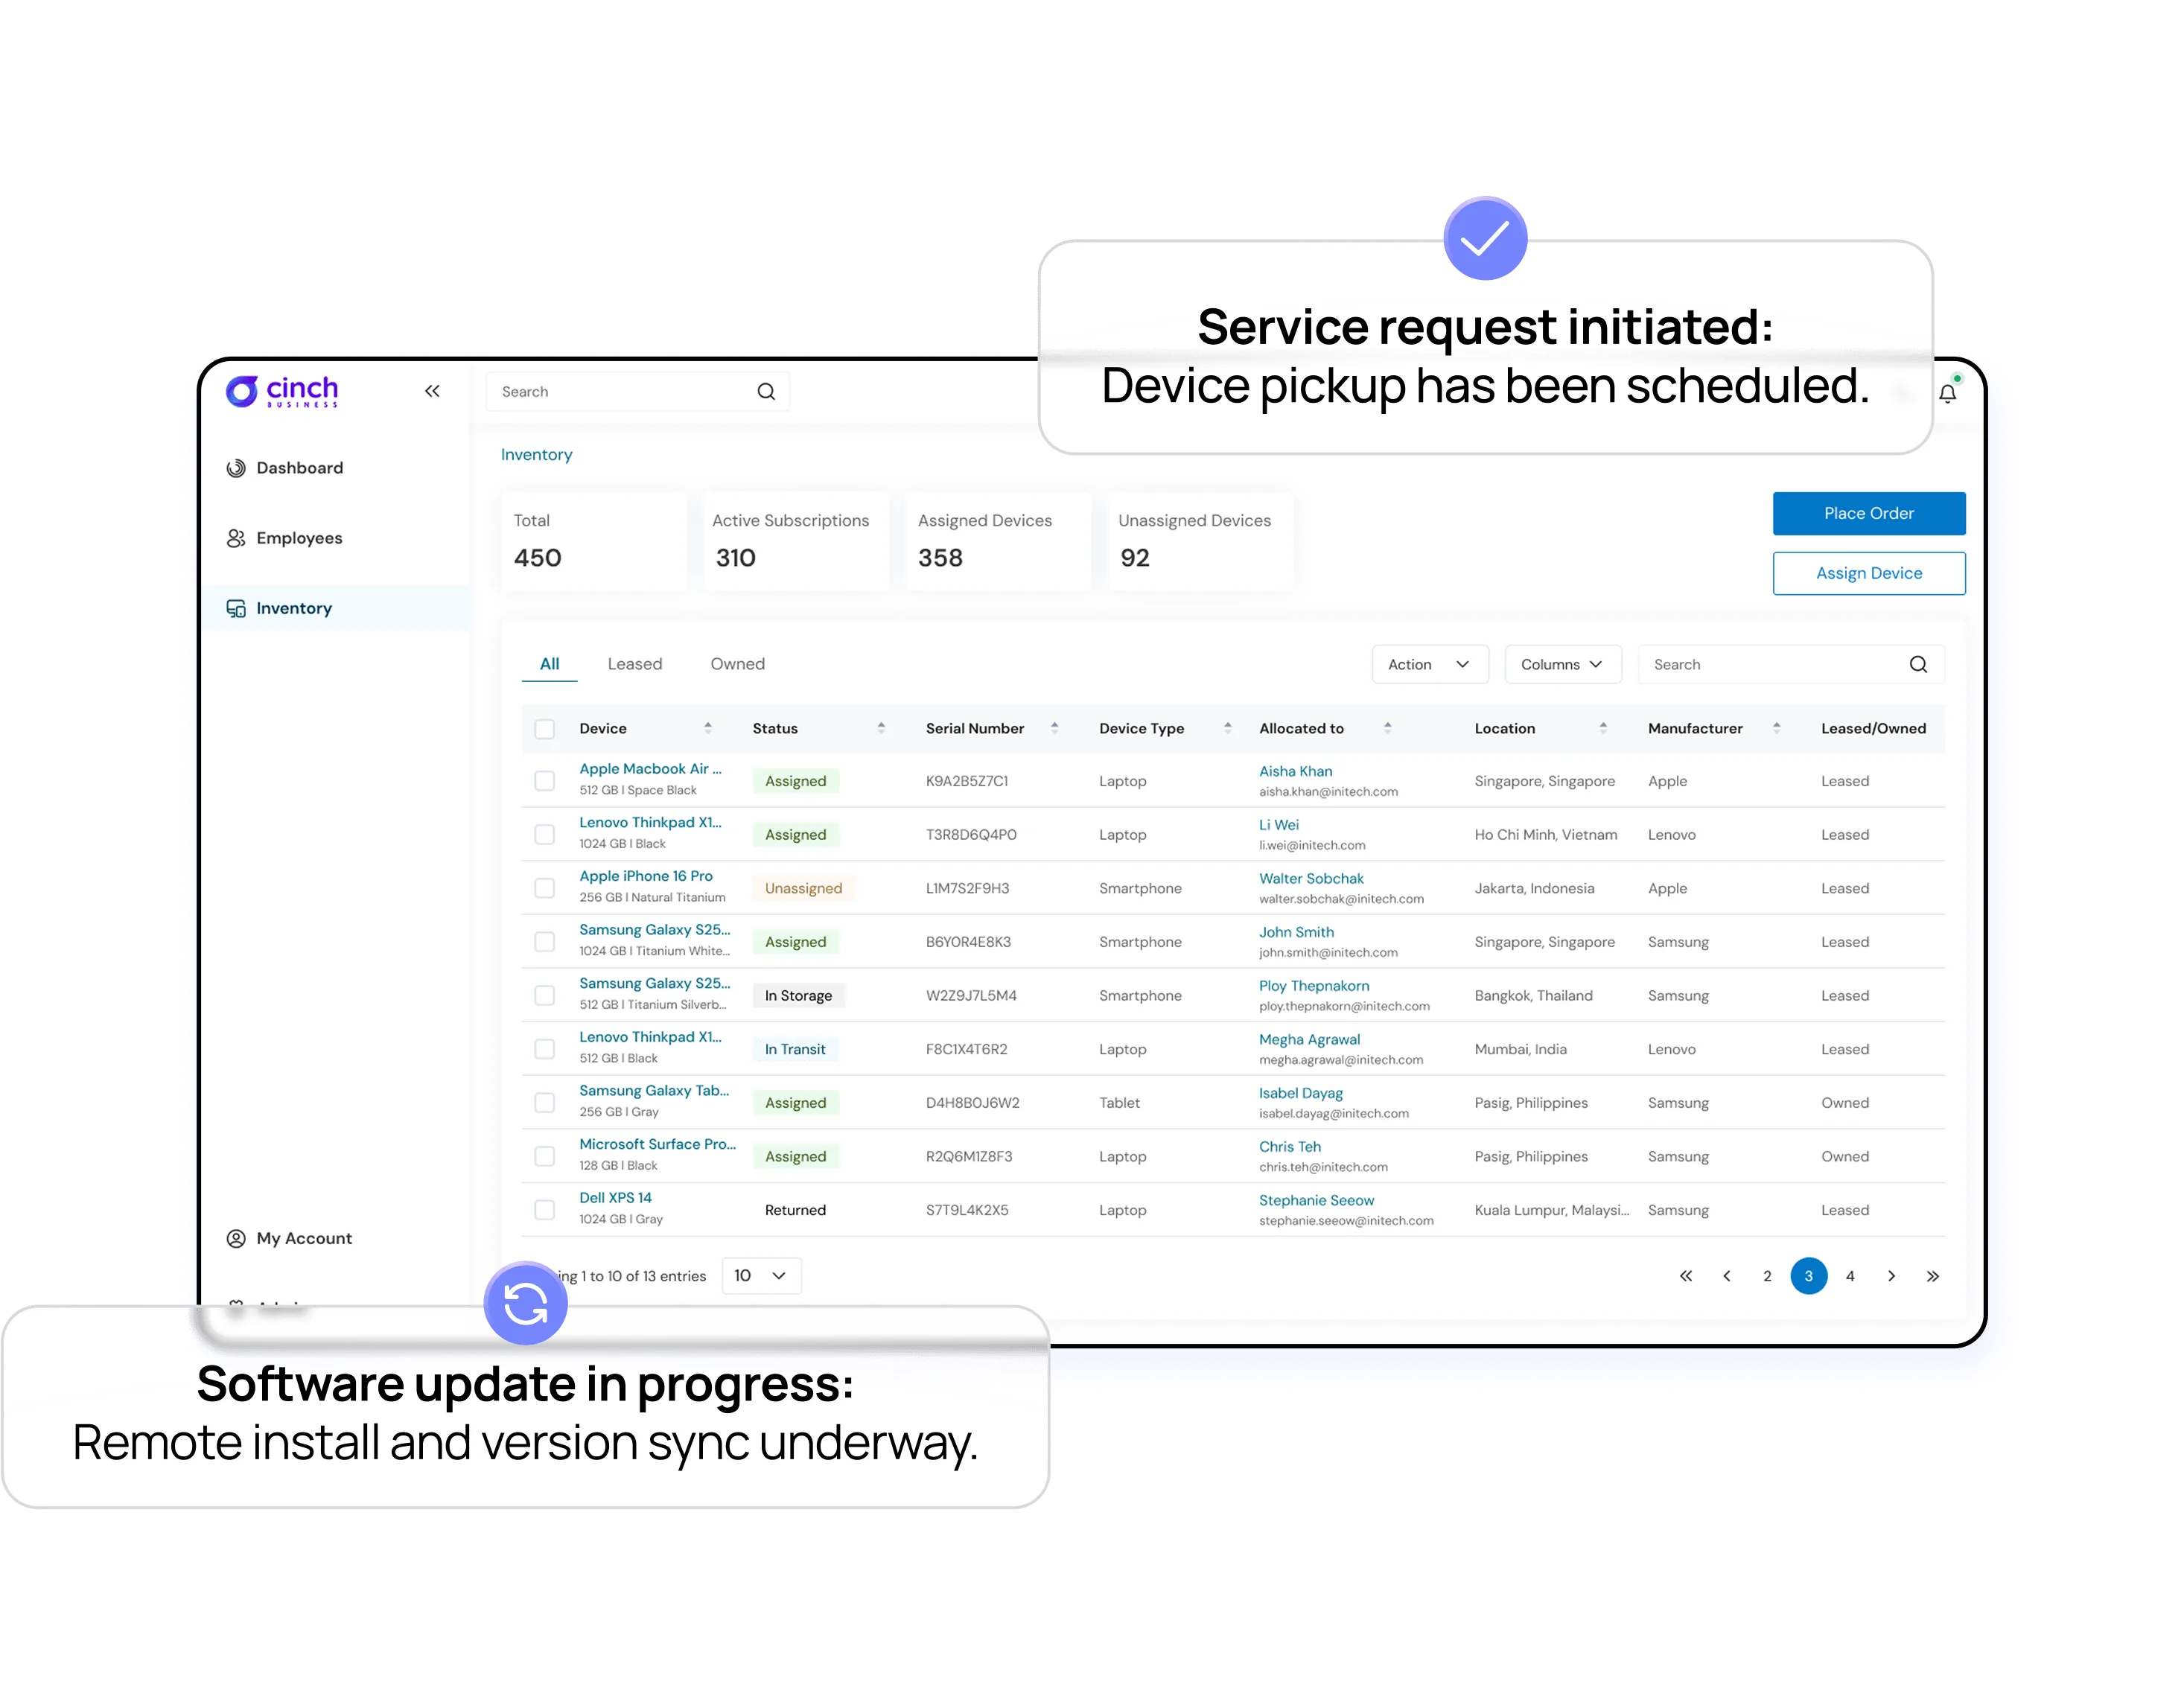This screenshot has width=2184, height=1699.
Task: Collapse the sidebar with double-chevron icon
Action: coord(432,391)
